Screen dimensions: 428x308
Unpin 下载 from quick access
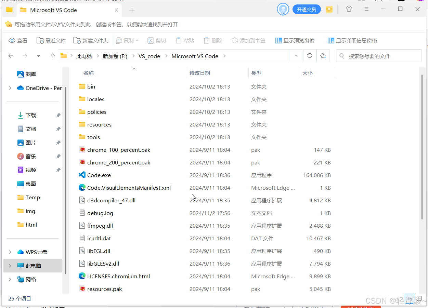58,116
